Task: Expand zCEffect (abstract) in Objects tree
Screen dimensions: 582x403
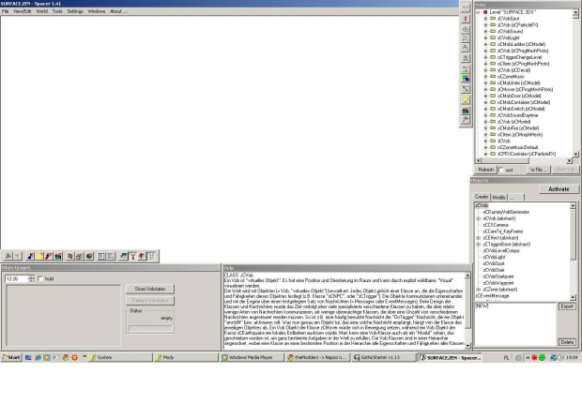Action: 479,238
